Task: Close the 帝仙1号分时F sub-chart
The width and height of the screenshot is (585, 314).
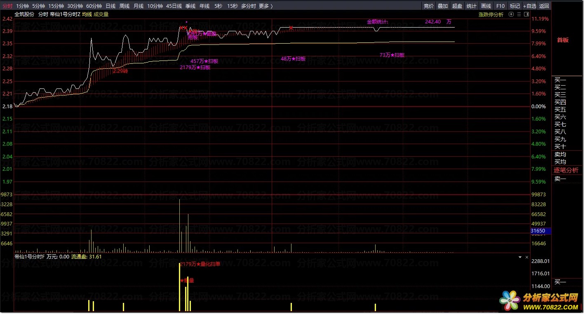Action: [526, 257]
